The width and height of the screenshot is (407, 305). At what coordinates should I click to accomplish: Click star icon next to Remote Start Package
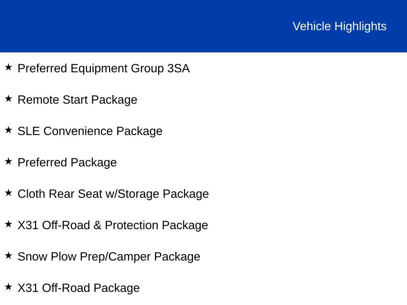tap(8, 98)
